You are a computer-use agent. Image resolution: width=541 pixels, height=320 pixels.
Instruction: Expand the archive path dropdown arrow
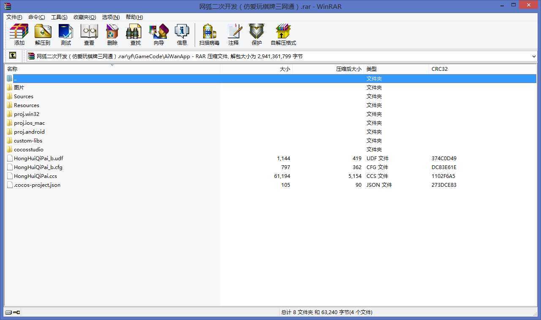pos(534,56)
